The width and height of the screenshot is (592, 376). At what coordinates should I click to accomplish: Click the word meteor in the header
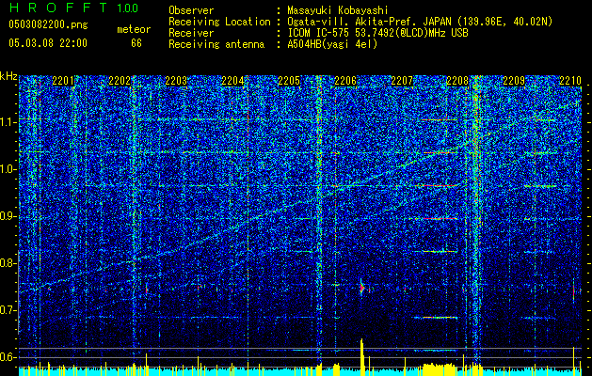tap(134, 29)
